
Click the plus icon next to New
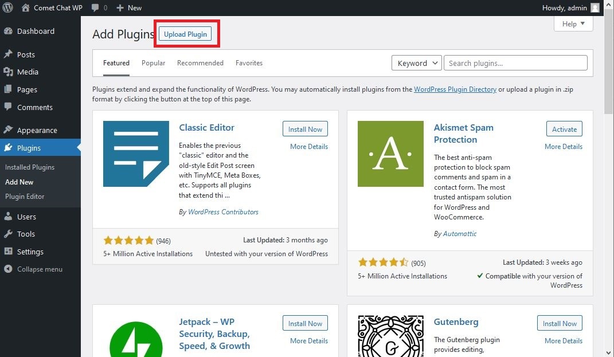tap(120, 8)
